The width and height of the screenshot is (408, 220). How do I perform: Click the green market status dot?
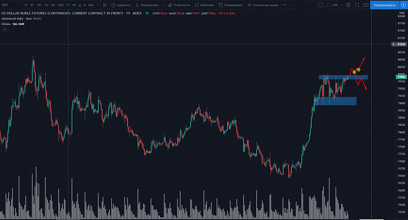[147, 13]
